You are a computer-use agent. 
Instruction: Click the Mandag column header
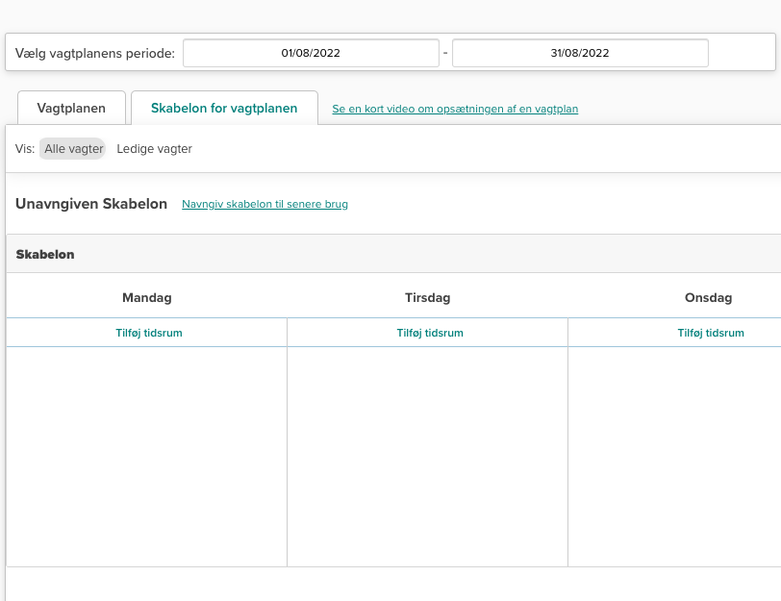point(147,297)
